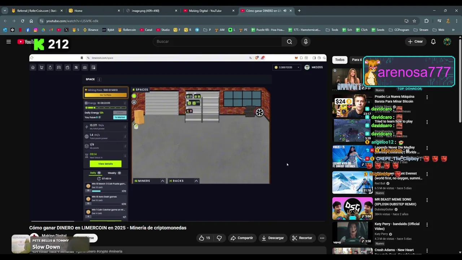Like the Limercoin video
Screen dimensions: 462x260
point(204,238)
